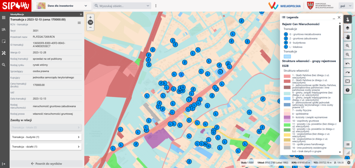Open the tools (wrench and hammer) panel

pyautogui.click(x=3, y=53)
